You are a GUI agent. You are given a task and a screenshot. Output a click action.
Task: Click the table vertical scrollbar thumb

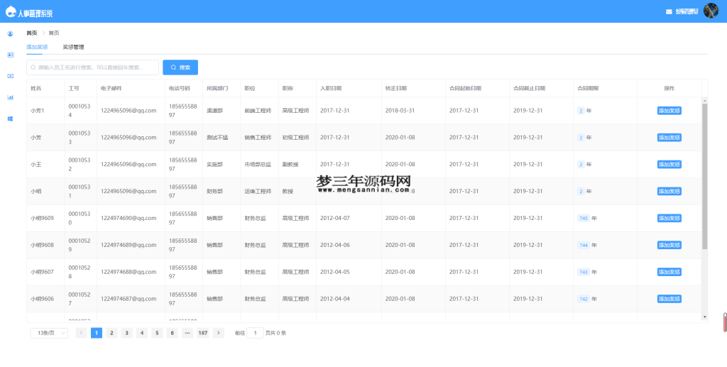(705, 176)
